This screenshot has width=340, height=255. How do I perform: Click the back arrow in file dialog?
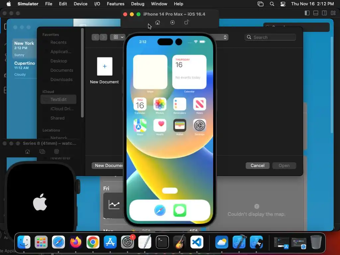pyautogui.click(x=95, y=37)
